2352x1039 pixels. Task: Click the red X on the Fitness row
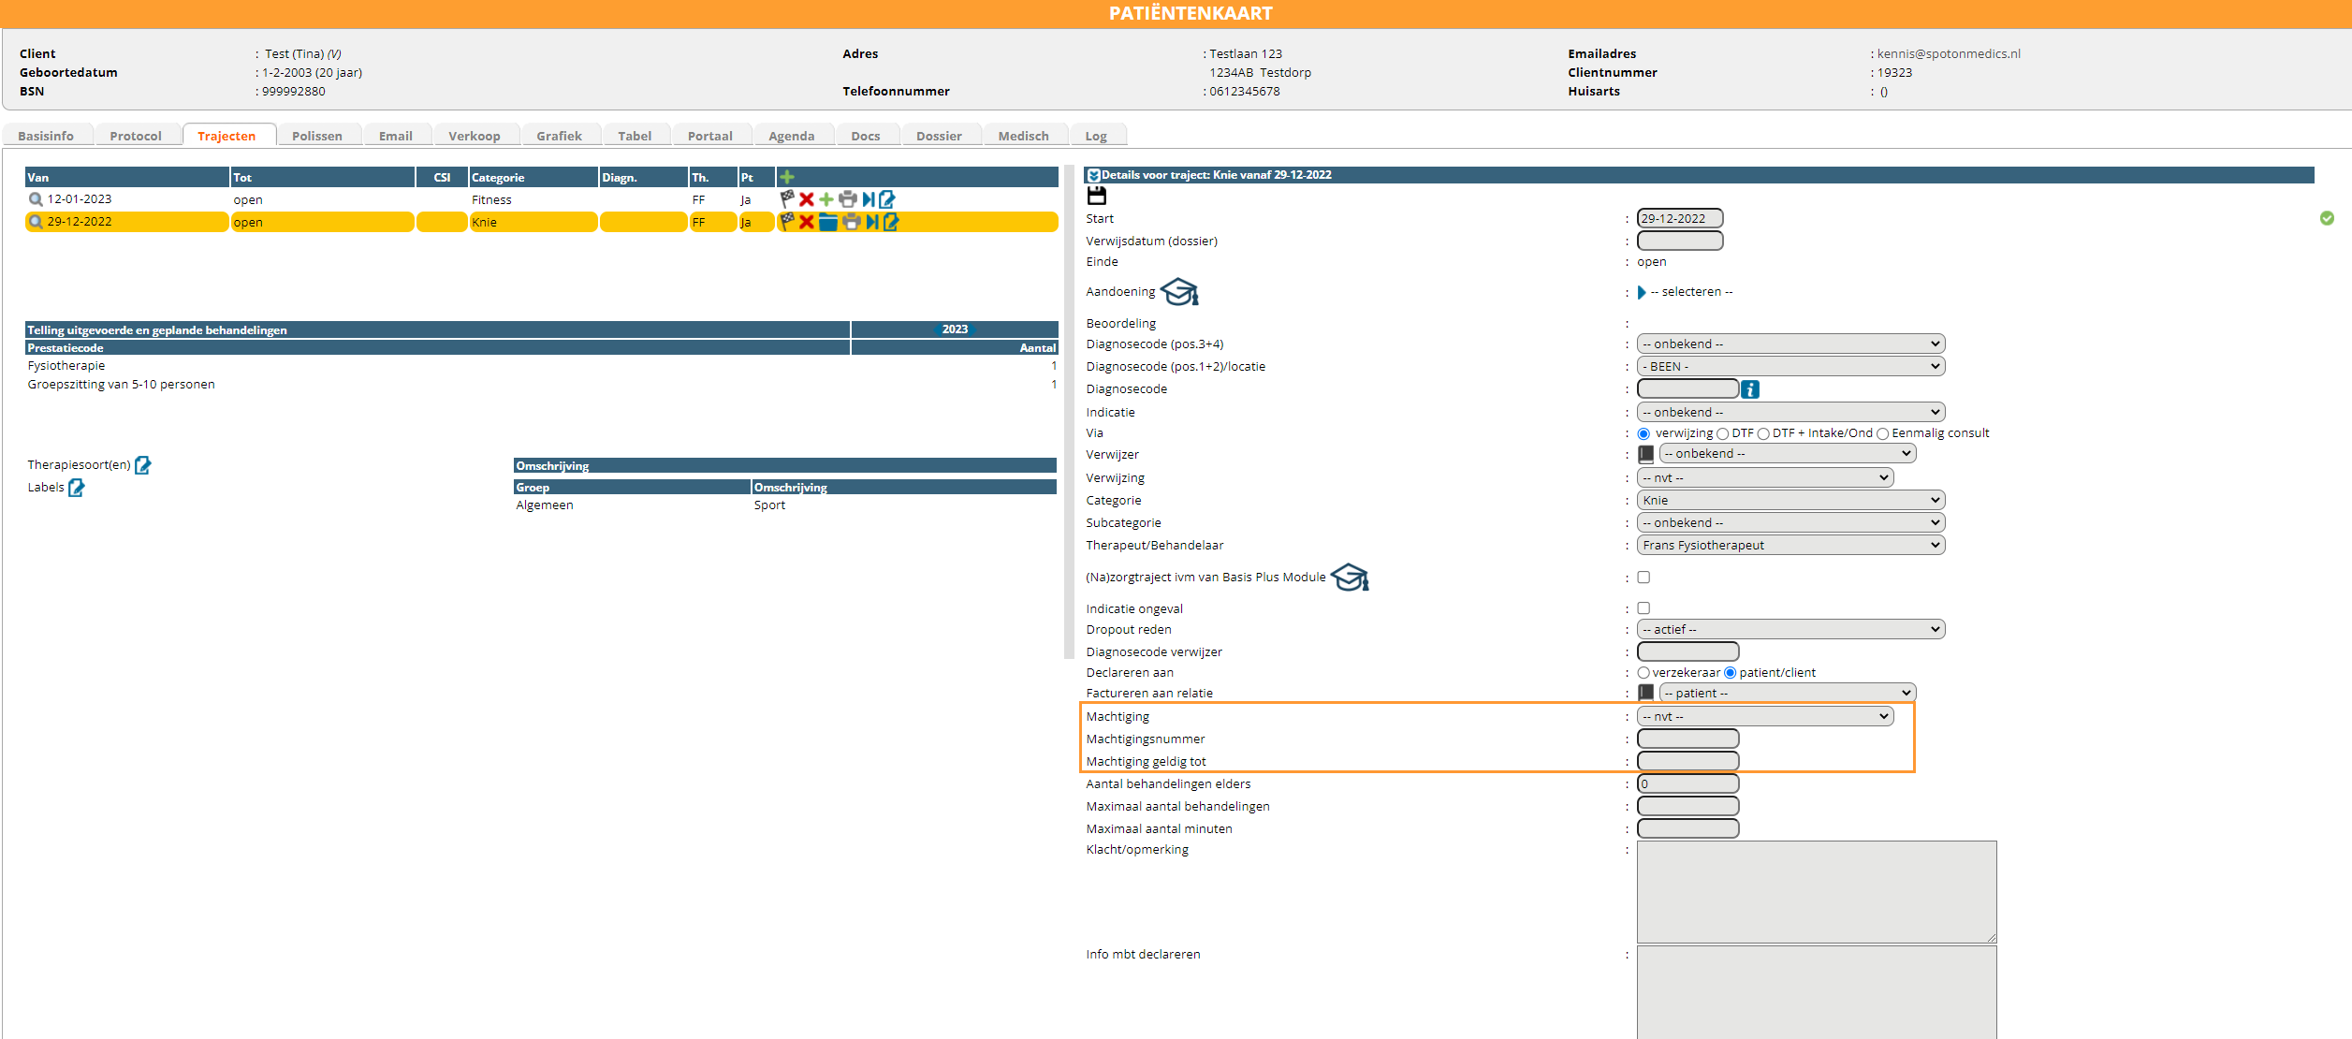[x=807, y=199]
